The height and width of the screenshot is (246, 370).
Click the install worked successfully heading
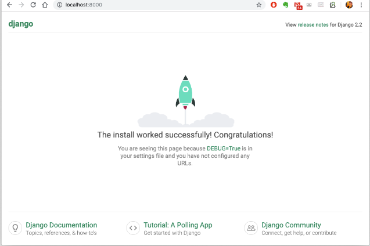pos(185,135)
